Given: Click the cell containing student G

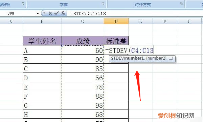Looking at the screenshot, I should coord(42,105).
